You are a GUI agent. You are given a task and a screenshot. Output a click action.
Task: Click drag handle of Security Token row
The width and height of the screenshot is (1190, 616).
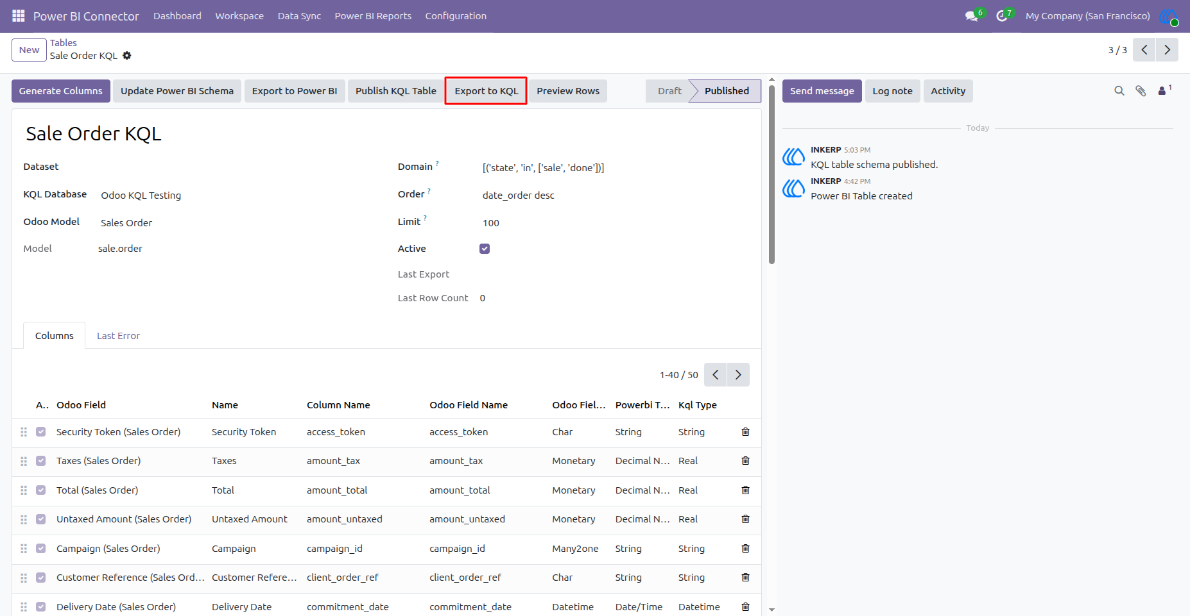(x=24, y=432)
